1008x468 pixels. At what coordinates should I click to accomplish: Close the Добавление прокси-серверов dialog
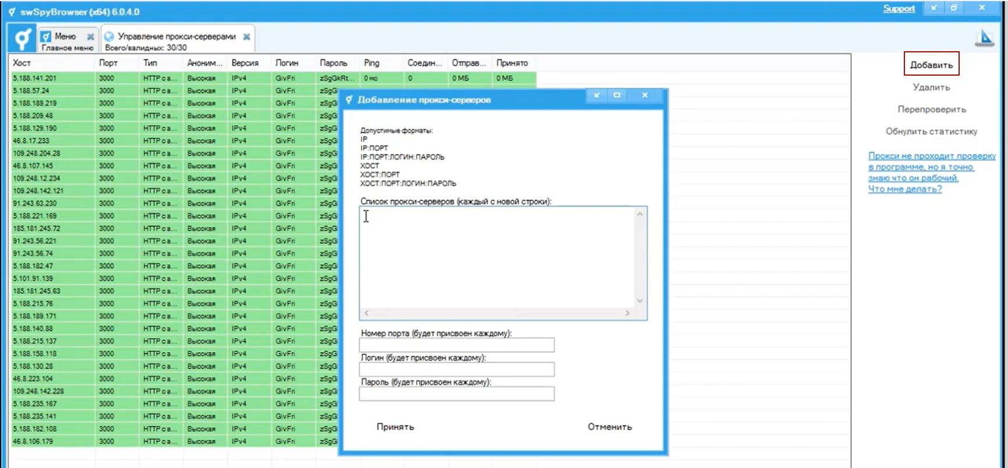(x=645, y=95)
